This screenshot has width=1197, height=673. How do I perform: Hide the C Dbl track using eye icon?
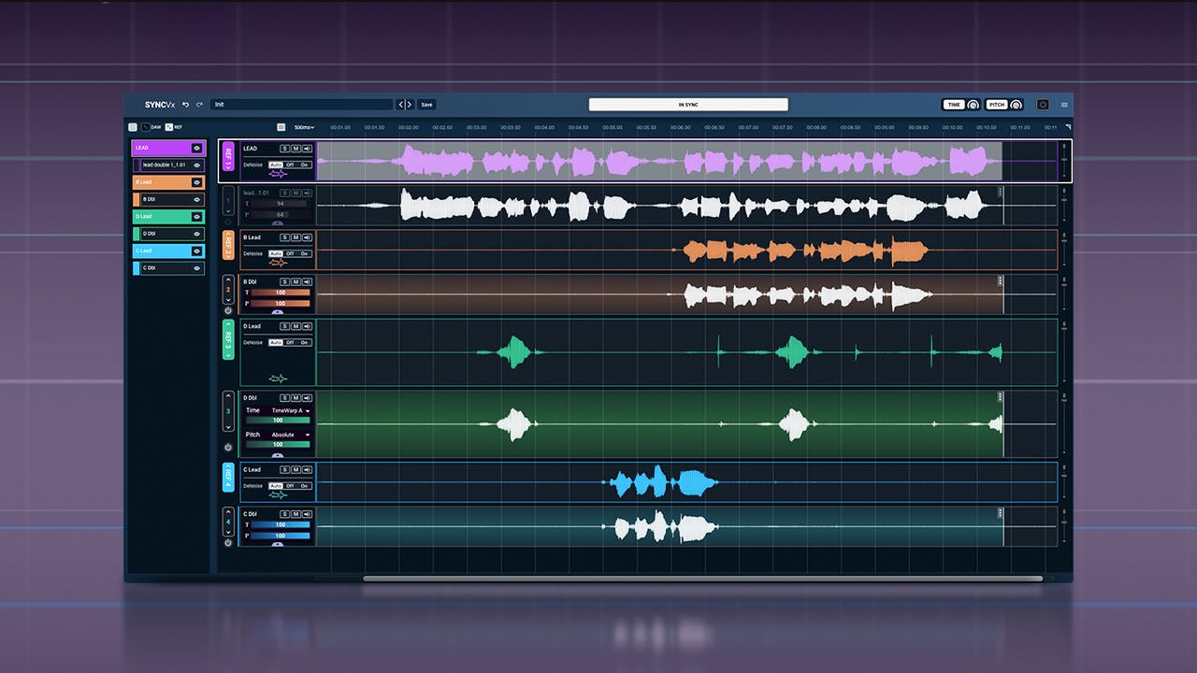pyautogui.click(x=196, y=268)
